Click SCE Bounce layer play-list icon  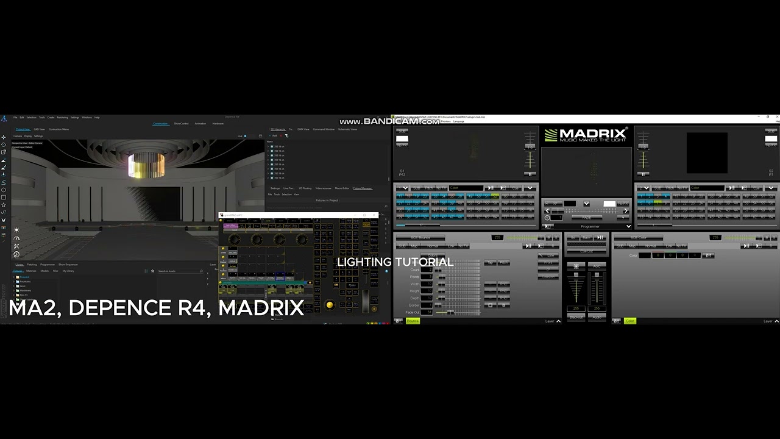(528, 246)
